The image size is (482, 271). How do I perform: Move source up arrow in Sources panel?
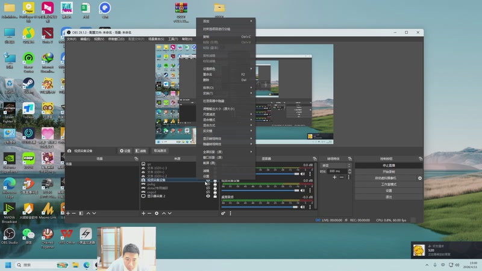click(164, 213)
